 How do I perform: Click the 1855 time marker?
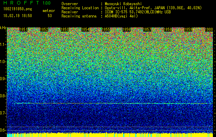(x=106, y=29)
